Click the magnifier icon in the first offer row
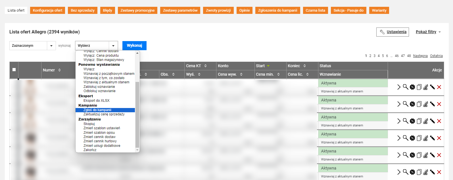 (406, 87)
